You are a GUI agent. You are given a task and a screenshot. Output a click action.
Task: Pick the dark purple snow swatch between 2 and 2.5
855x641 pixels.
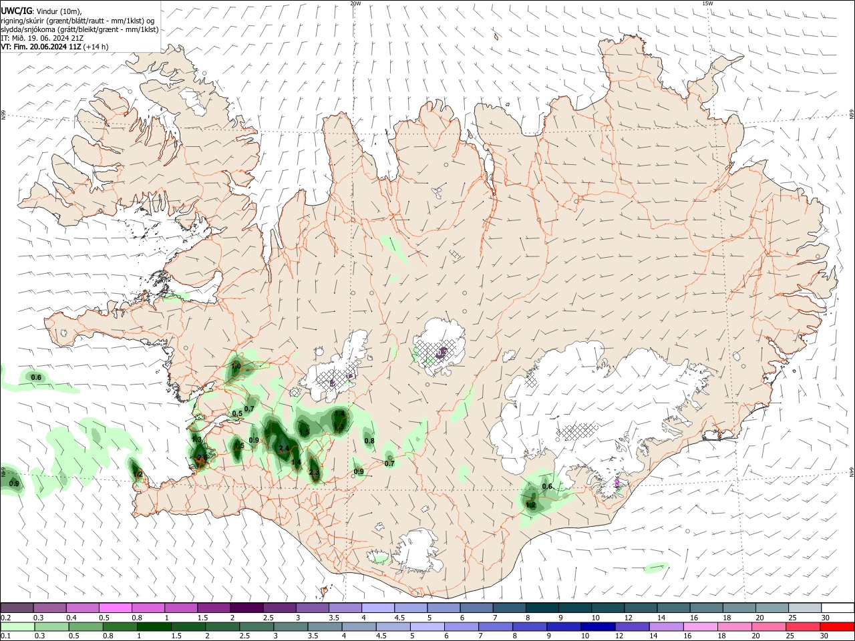tap(246, 608)
